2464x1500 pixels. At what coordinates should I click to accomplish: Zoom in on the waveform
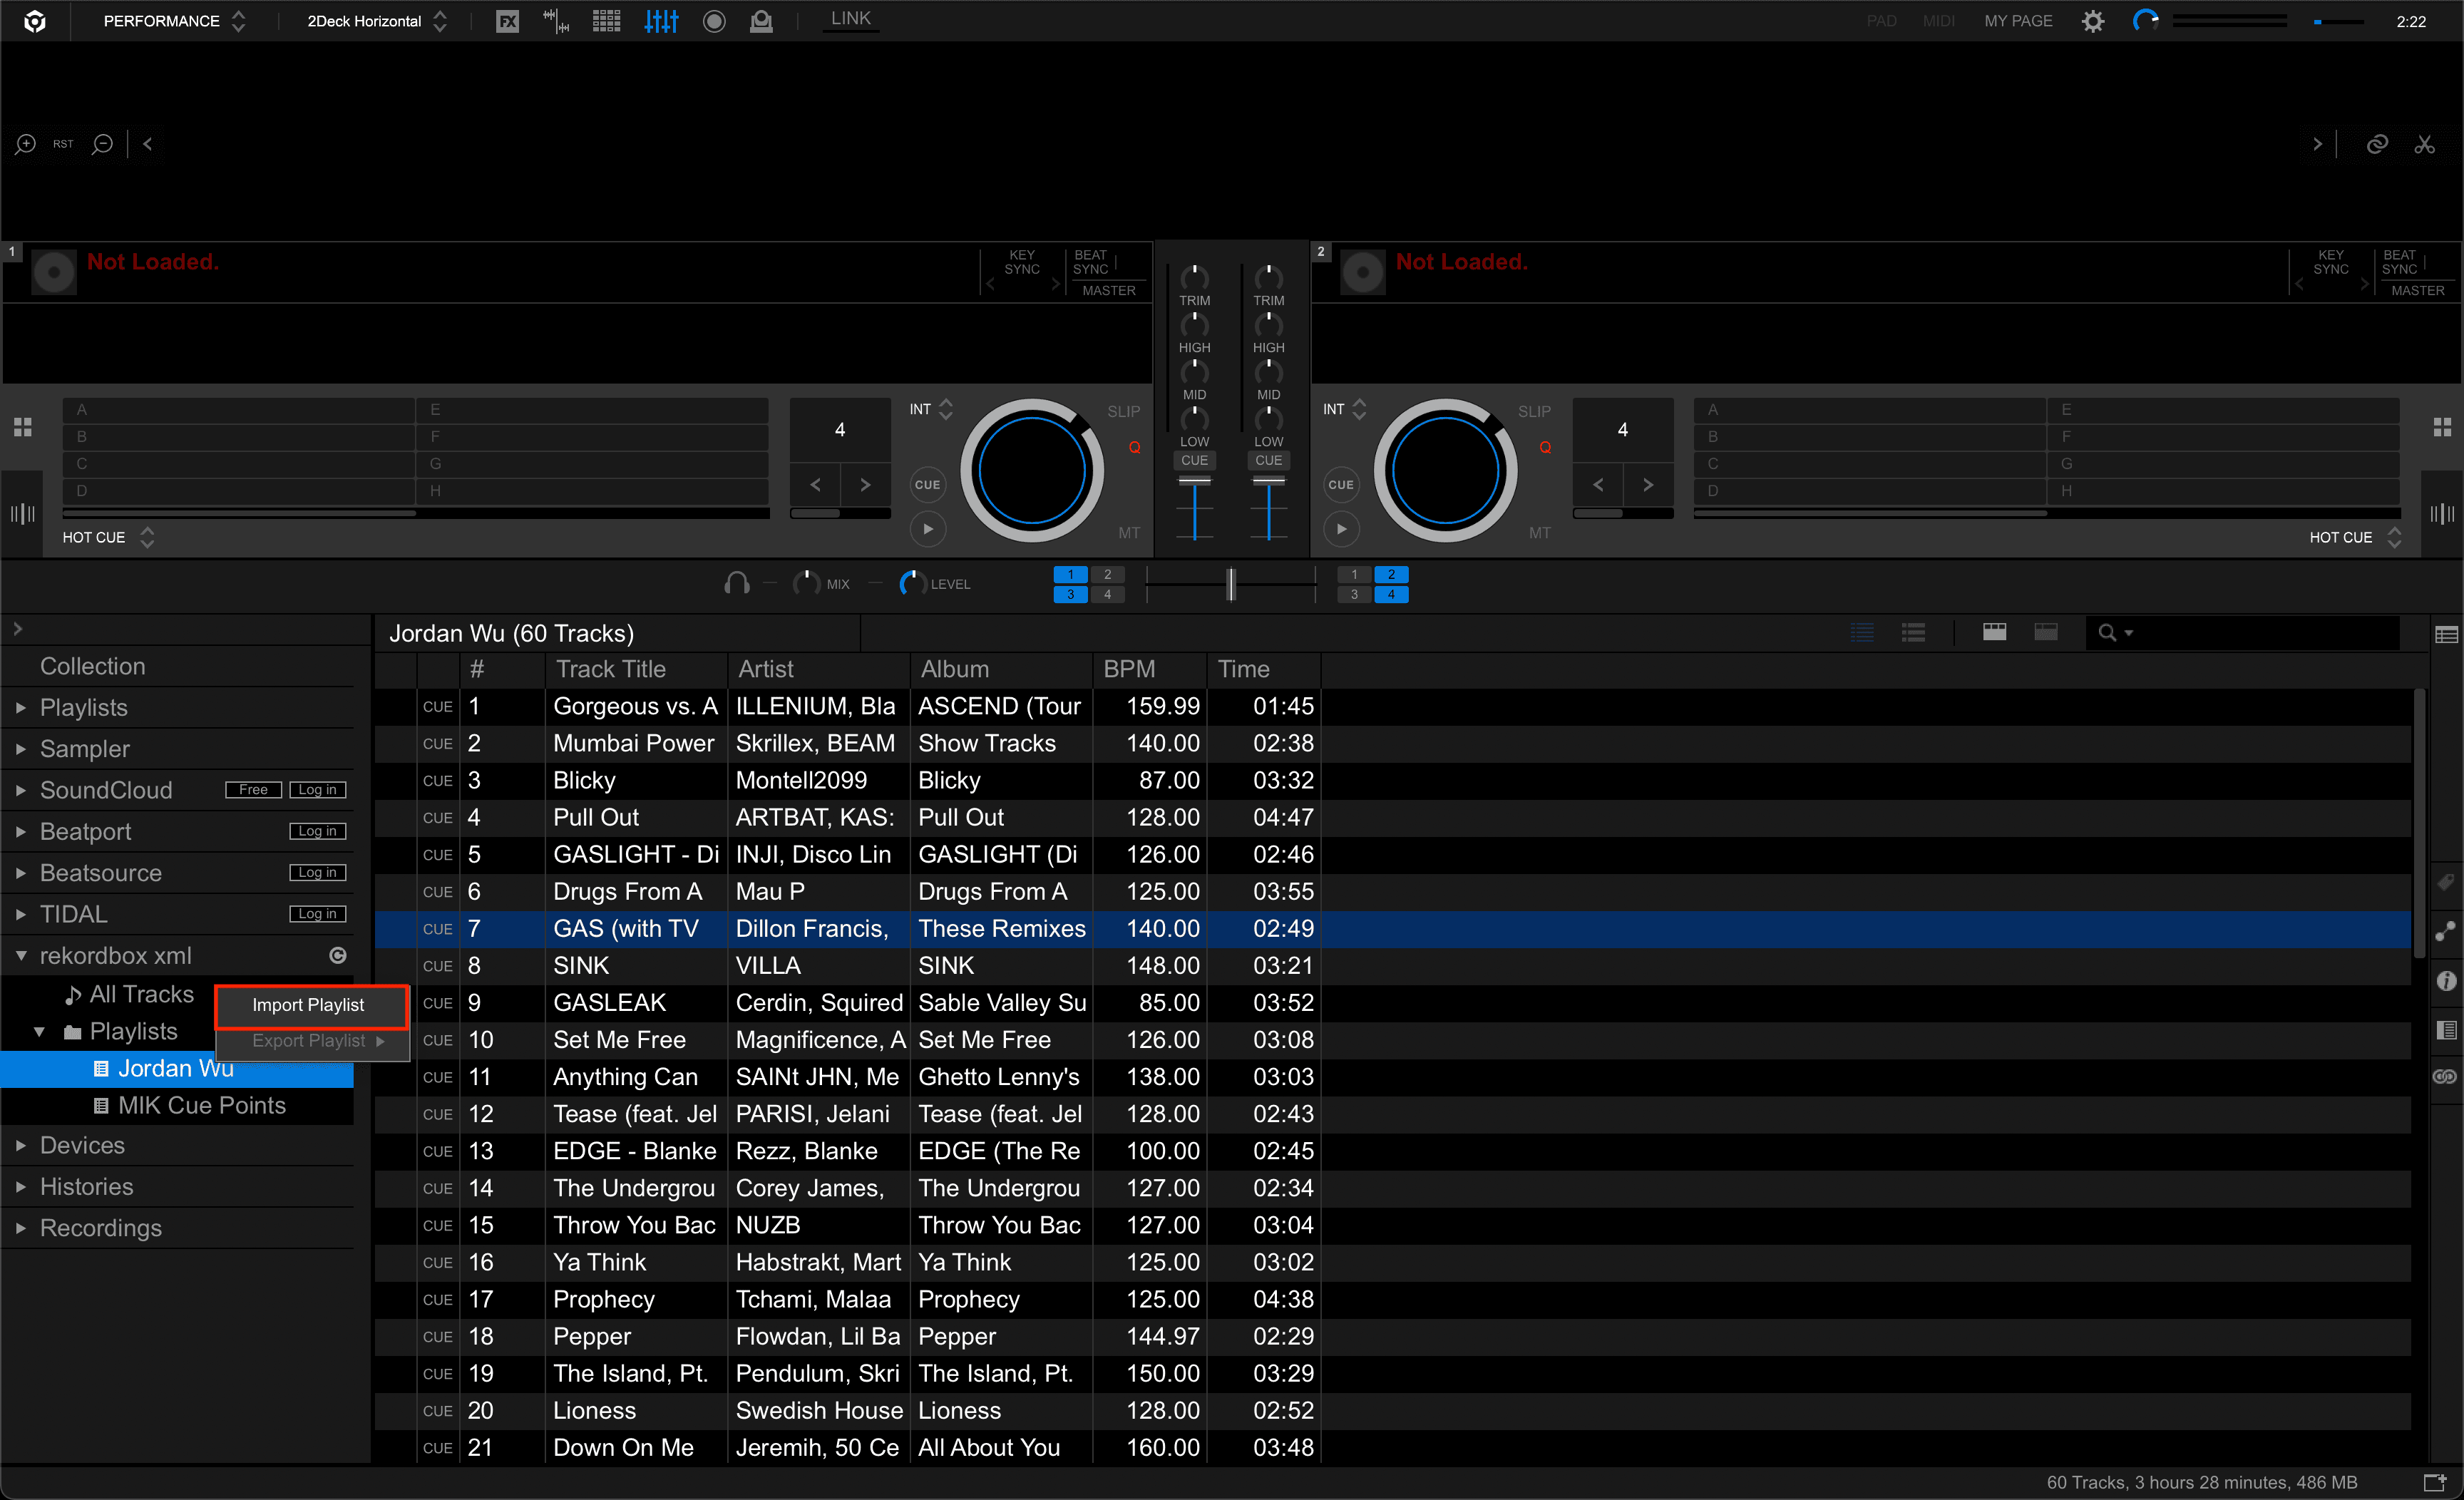point(26,144)
